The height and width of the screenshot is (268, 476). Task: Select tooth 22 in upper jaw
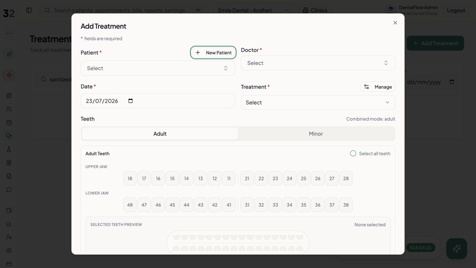tap(261, 178)
